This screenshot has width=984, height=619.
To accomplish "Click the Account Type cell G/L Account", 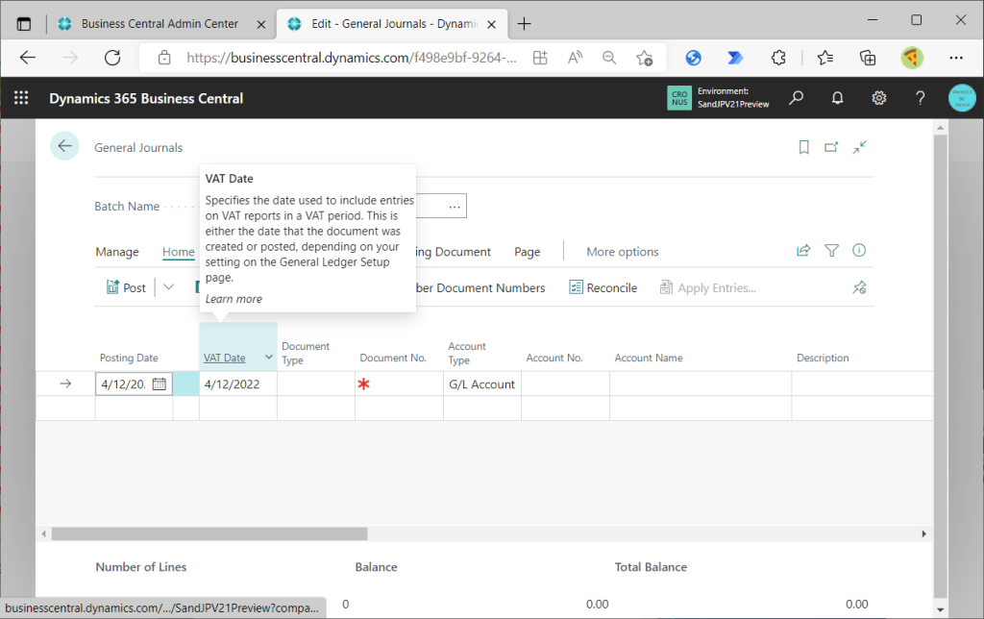I will (x=481, y=384).
